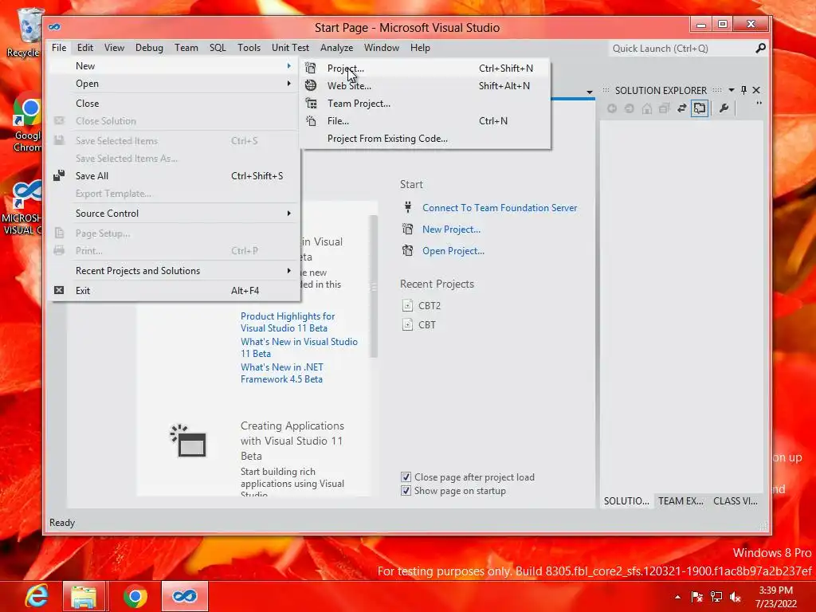
Task: Expand the Open submenu
Action: tap(288, 83)
